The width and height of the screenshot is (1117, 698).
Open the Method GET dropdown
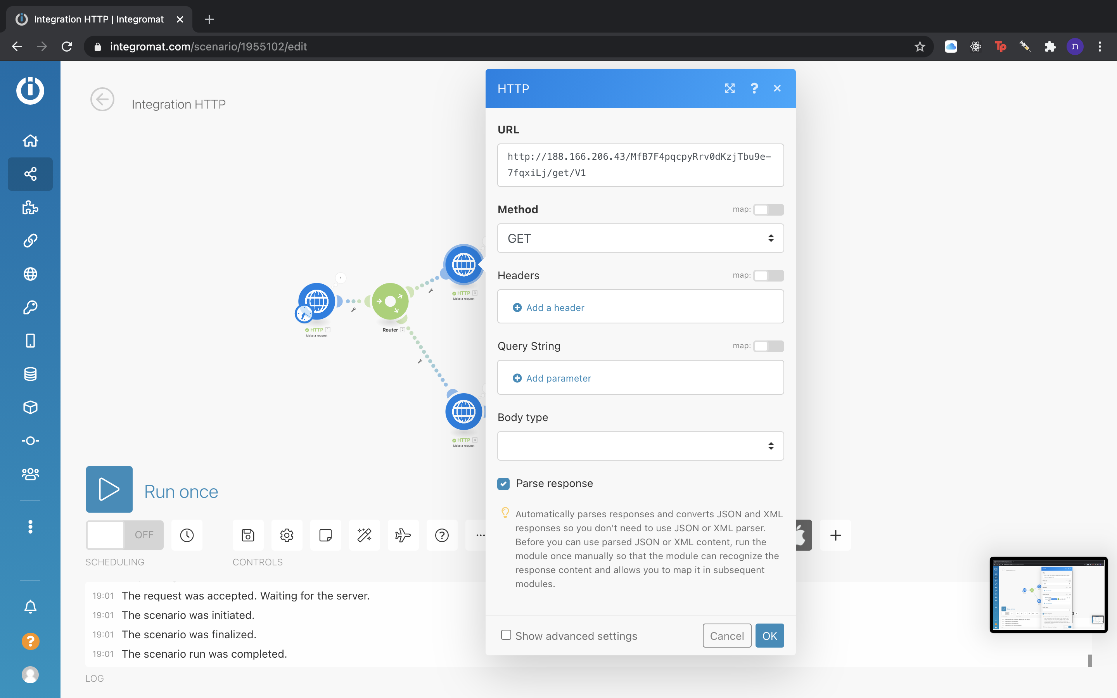point(640,238)
